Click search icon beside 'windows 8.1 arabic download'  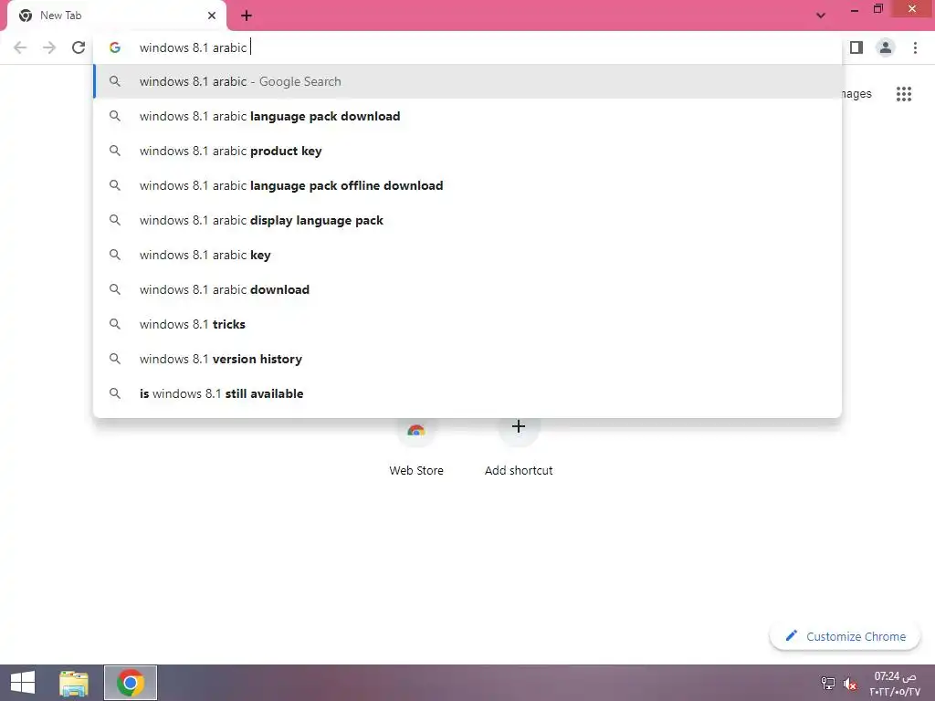(114, 289)
